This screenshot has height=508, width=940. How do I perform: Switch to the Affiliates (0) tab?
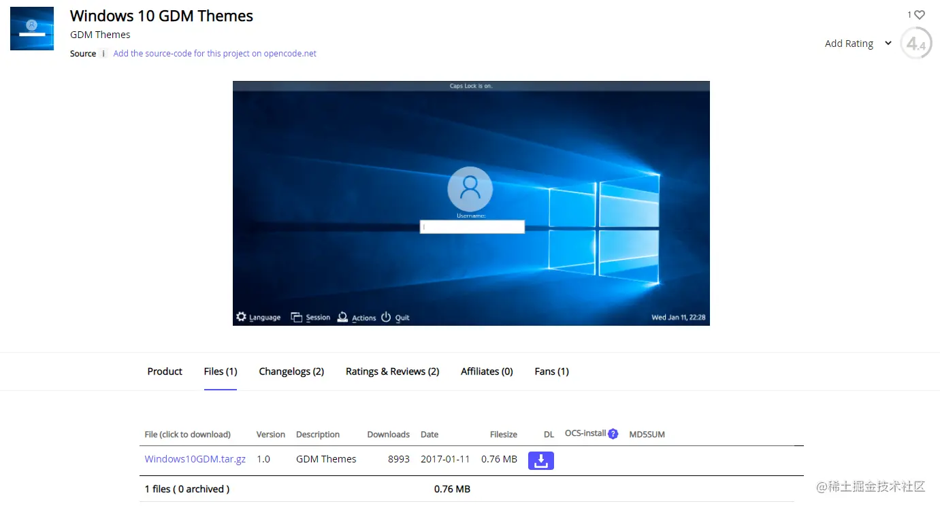pos(487,371)
